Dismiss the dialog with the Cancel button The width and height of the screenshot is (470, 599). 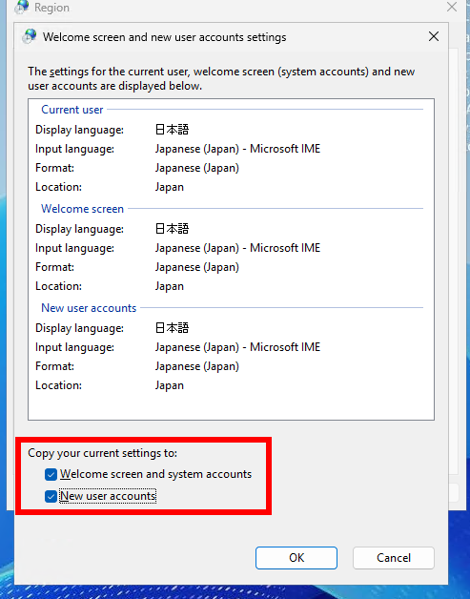[394, 558]
